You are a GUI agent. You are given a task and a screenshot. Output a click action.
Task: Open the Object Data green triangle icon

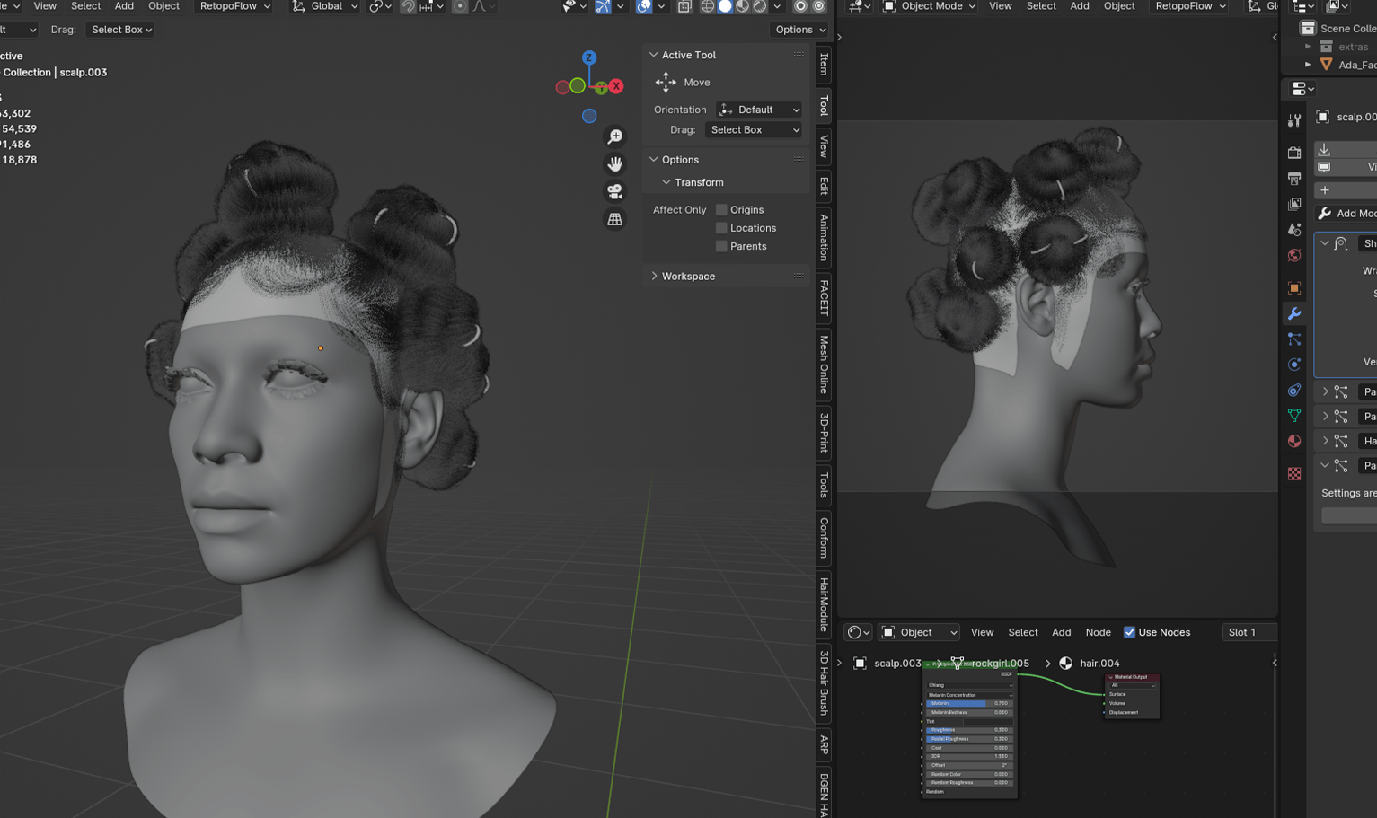pyautogui.click(x=1294, y=416)
